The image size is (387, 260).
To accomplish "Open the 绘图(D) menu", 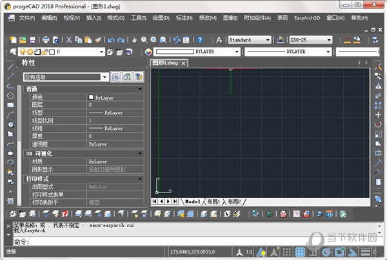I will (161, 18).
